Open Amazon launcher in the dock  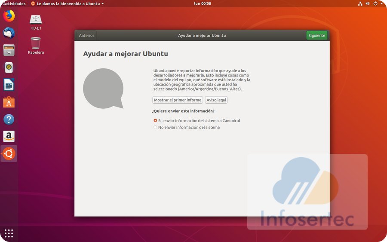pyautogui.click(x=9, y=136)
